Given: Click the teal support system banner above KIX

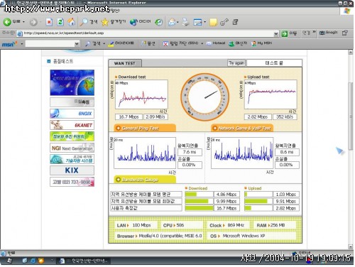Looking at the screenshot, I should point(72,159).
